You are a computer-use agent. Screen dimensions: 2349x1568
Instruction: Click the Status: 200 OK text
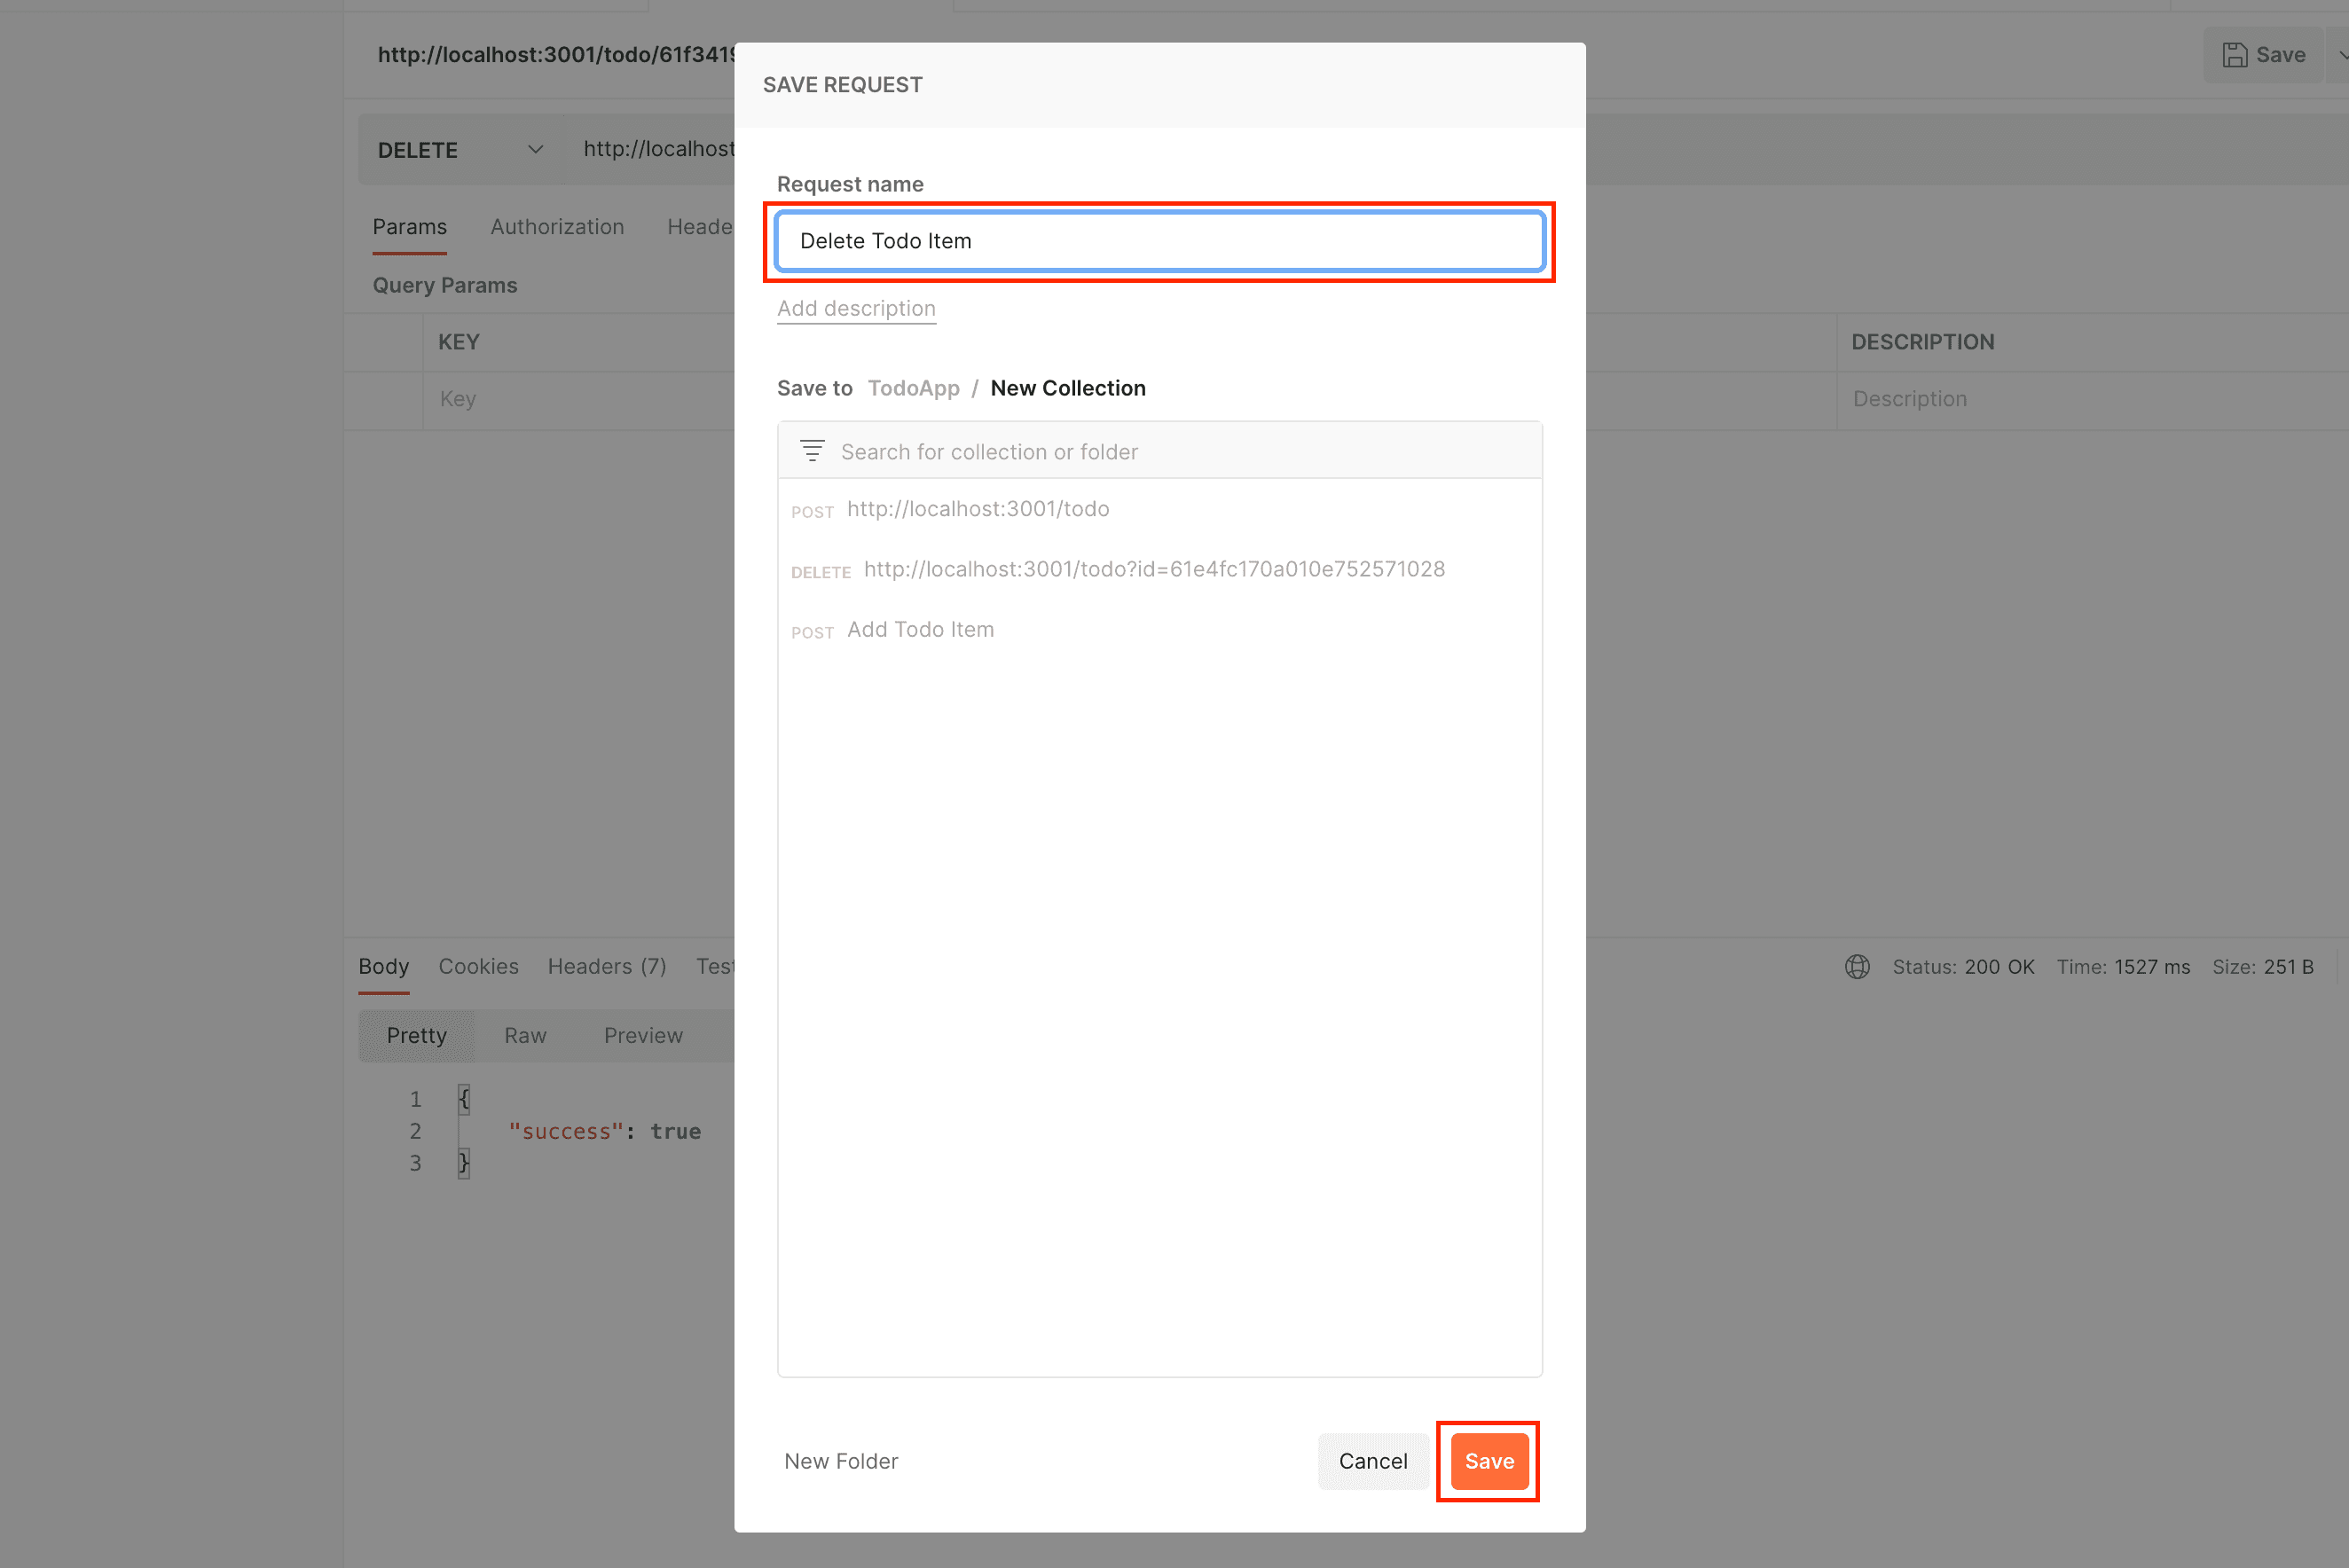[x=1963, y=967]
